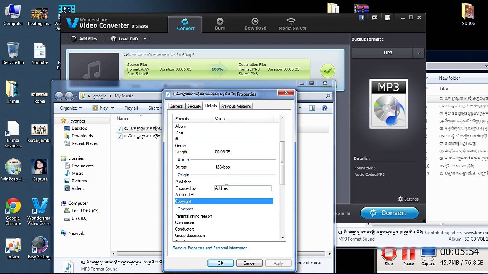
Task: Switch to the Previous Versions tab
Action: (236, 106)
